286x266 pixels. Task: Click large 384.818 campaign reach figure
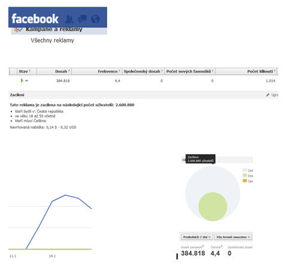coord(193,253)
